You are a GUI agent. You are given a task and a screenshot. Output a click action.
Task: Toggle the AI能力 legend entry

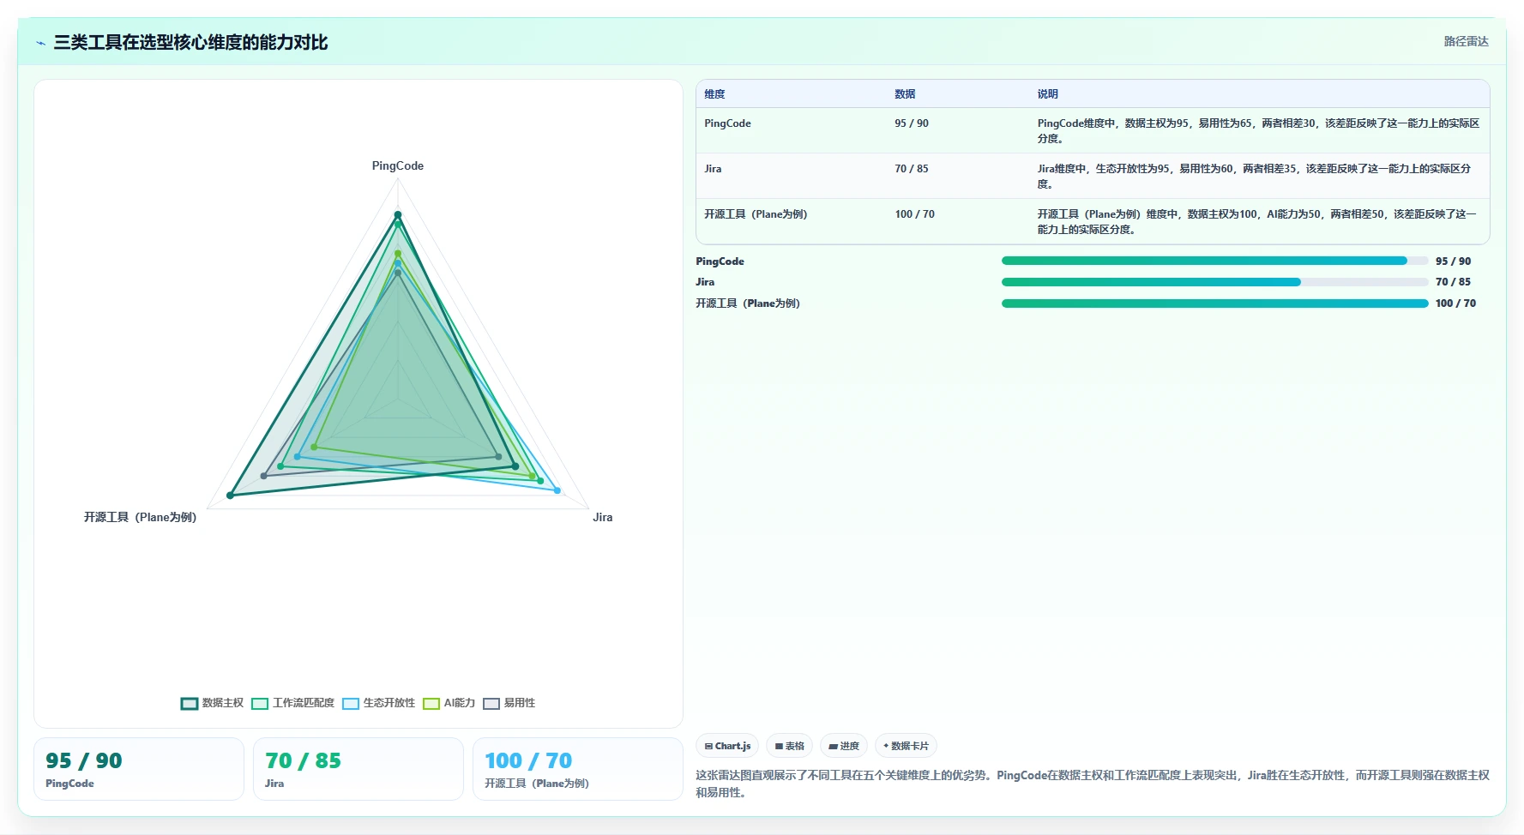(449, 703)
